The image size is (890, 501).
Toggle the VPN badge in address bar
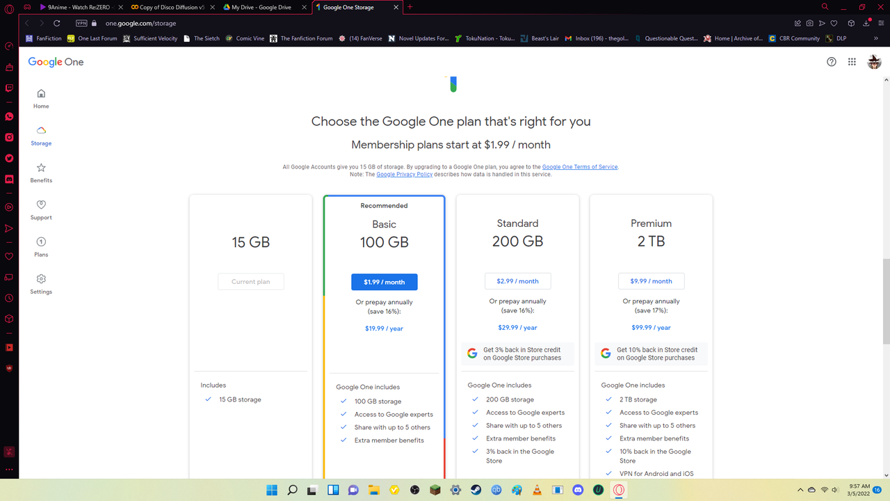pos(81,23)
